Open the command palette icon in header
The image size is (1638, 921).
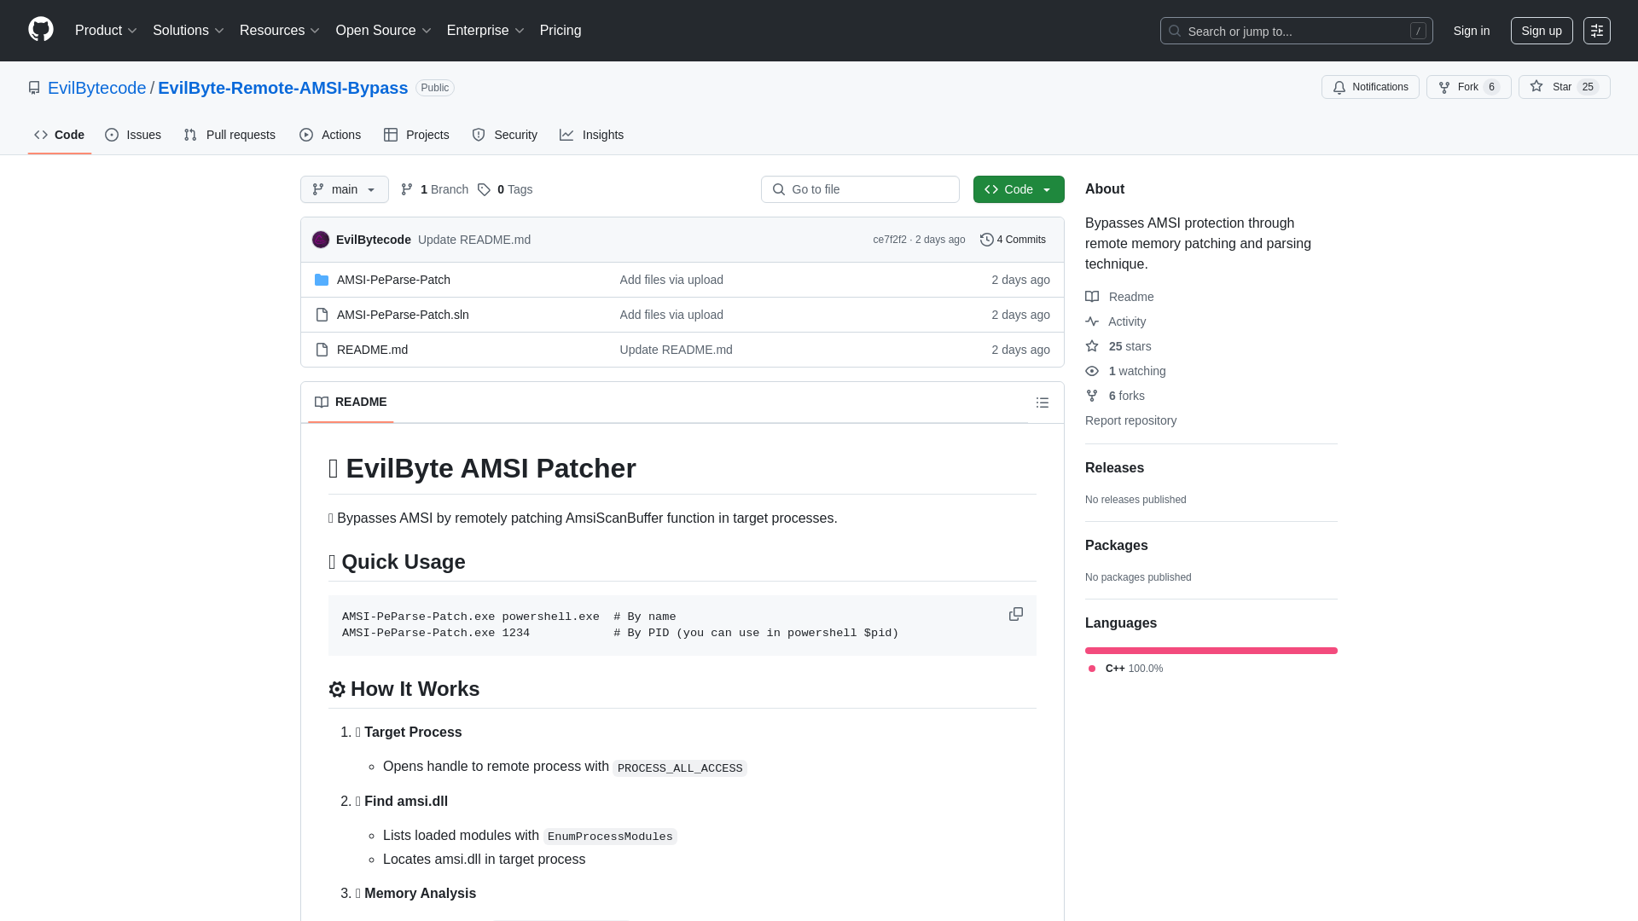1596,31
